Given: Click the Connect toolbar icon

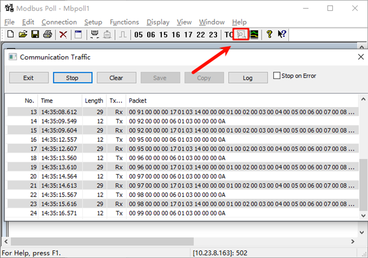Looking at the screenshot, I should (94, 34).
